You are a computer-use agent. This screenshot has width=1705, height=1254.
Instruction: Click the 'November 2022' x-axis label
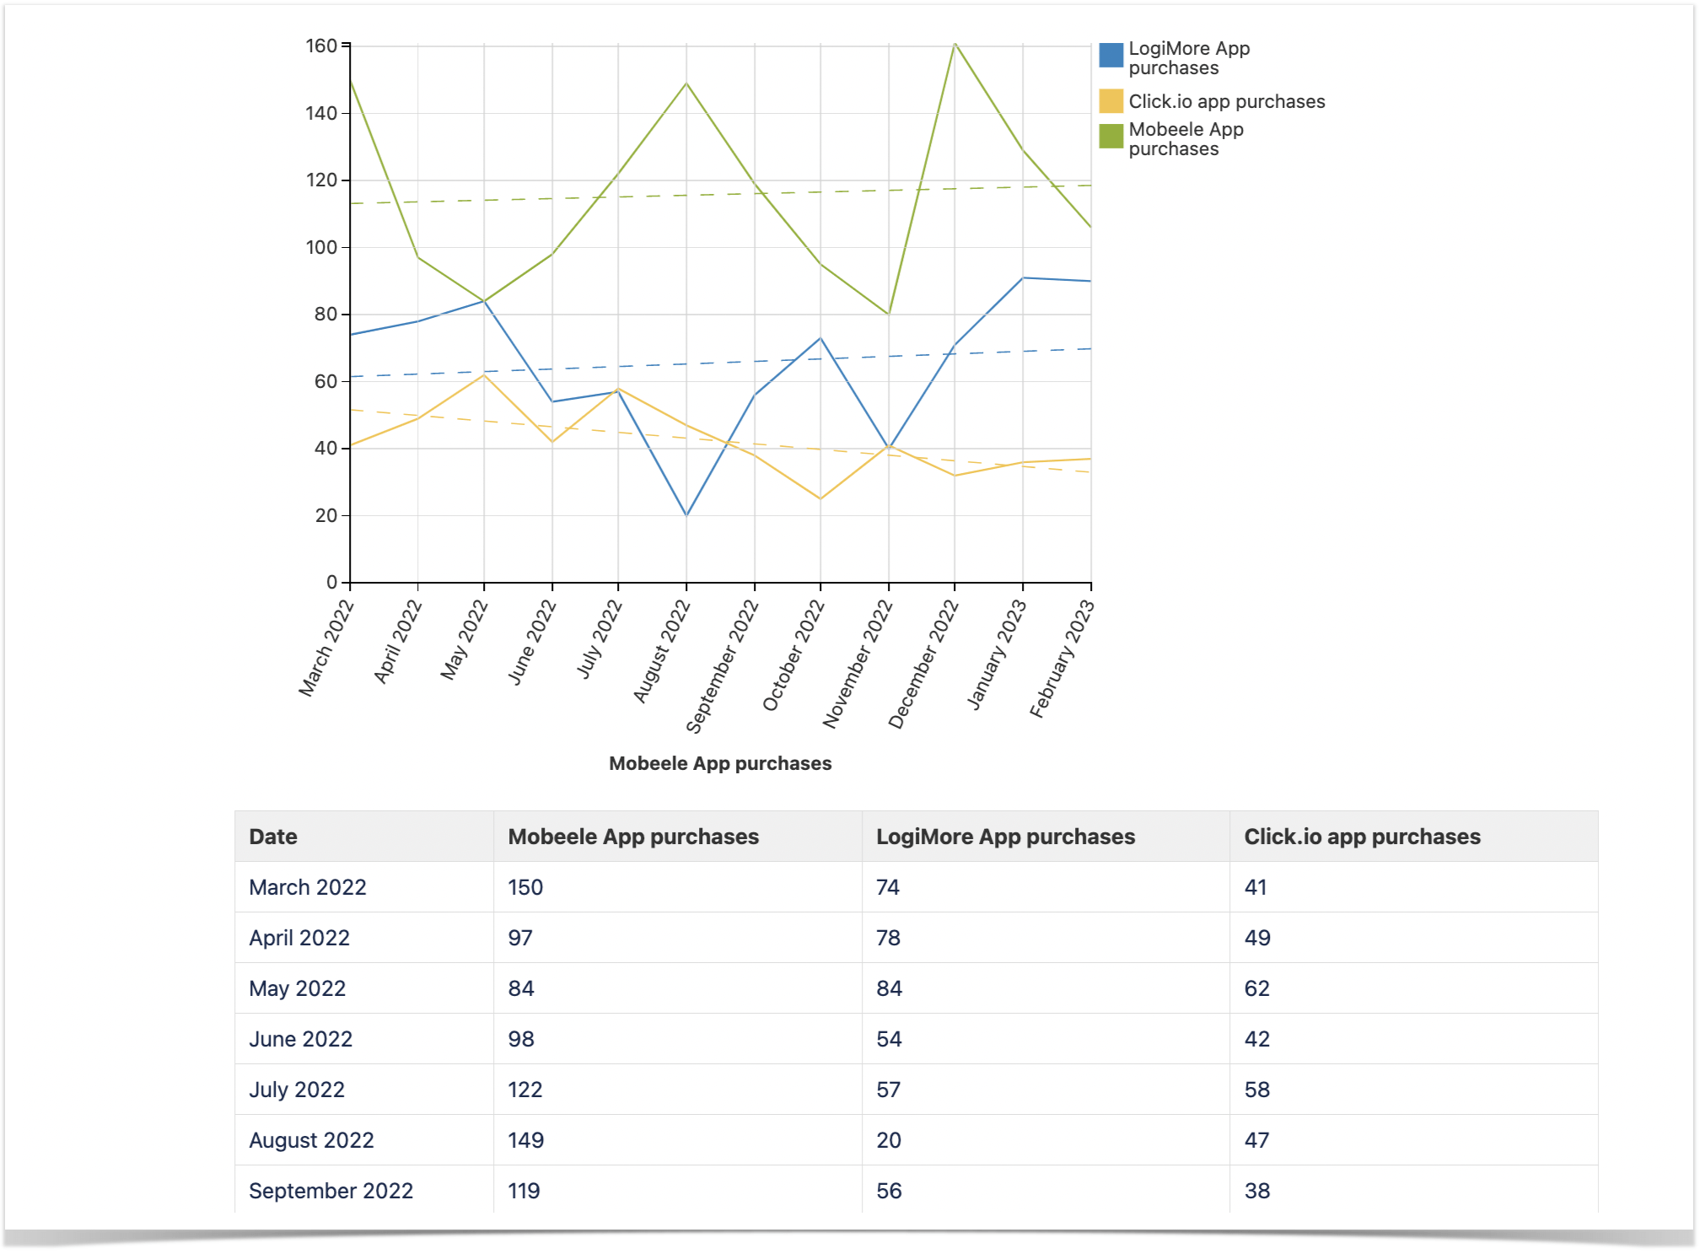click(x=858, y=663)
